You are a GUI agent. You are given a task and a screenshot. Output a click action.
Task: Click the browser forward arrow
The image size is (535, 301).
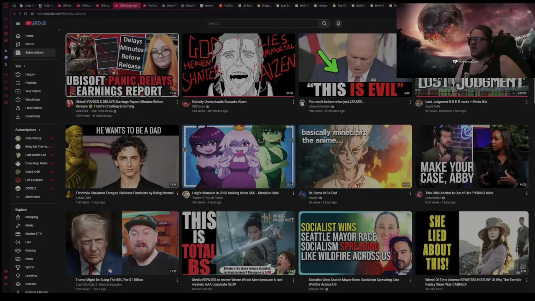pyautogui.click(x=20, y=14)
